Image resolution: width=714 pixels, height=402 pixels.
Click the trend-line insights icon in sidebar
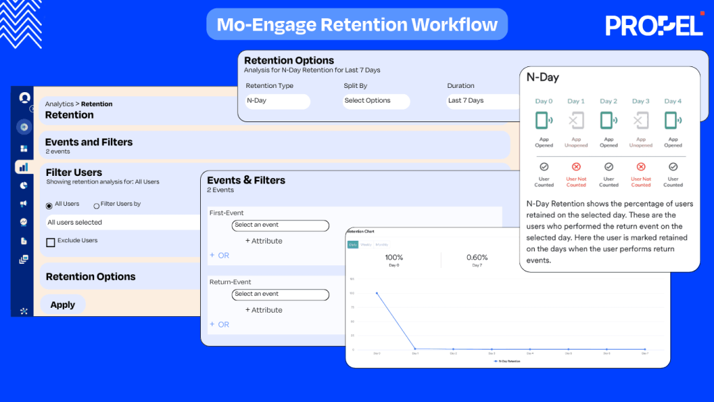coord(24,222)
